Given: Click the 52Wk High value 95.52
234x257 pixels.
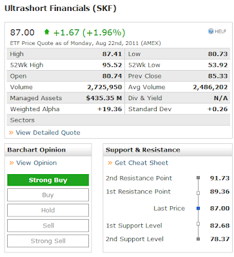Looking at the screenshot, I should (x=112, y=65).
